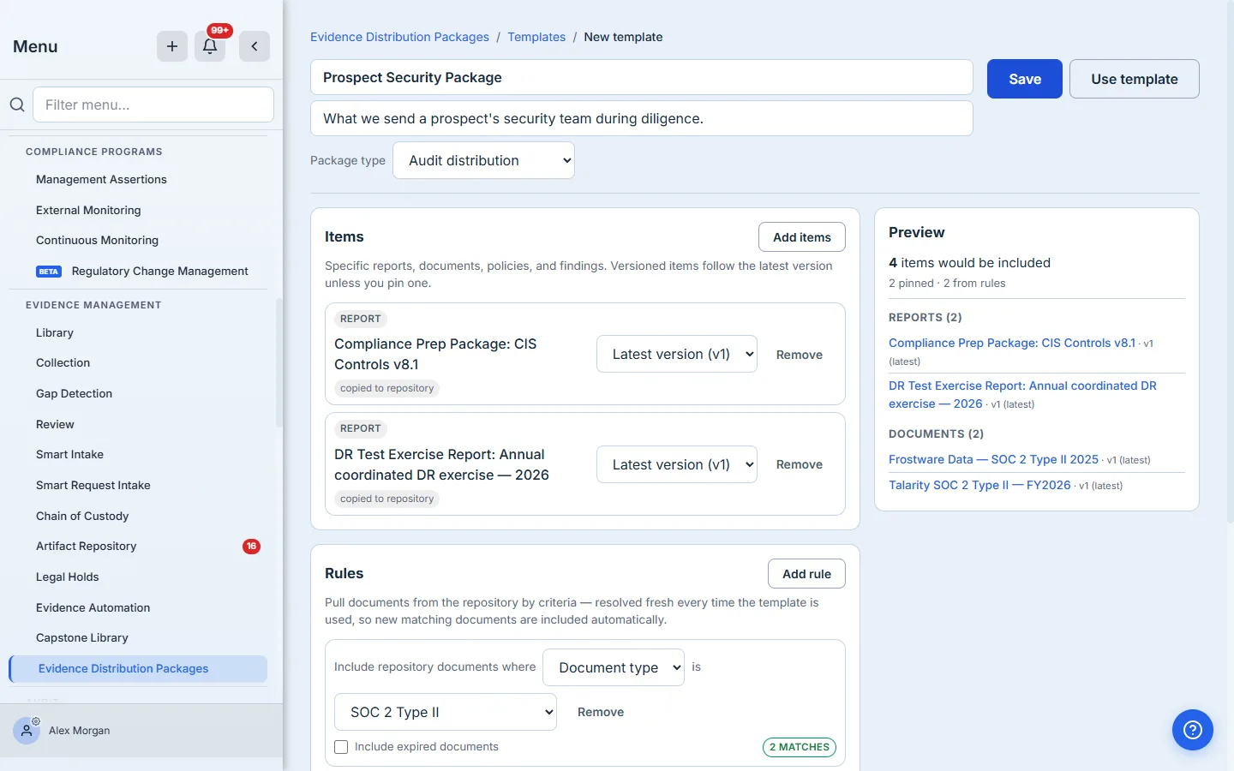Screen dimensions: 1234x771
Task: Click "copied to repository" tag under CIS Controls
Action: (387, 388)
